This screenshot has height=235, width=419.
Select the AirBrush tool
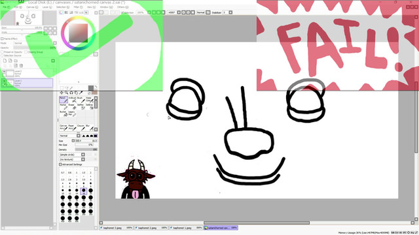click(x=72, y=100)
